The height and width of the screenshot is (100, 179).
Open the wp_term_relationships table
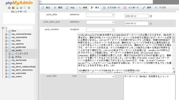pos(23,67)
